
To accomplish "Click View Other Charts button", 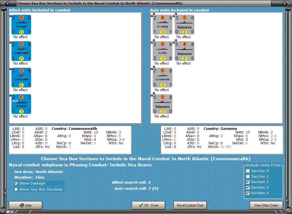I will [x=266, y=205].
